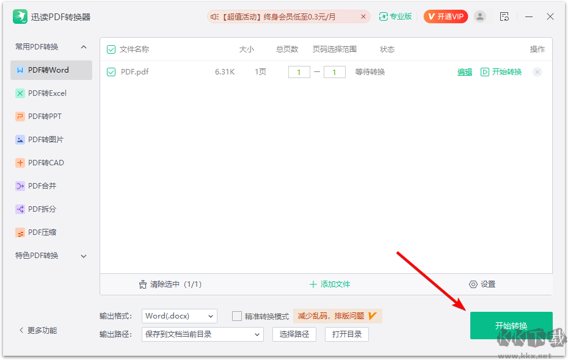Click the PDF转Word icon in sidebar
The image size is (568, 360).
pos(20,70)
